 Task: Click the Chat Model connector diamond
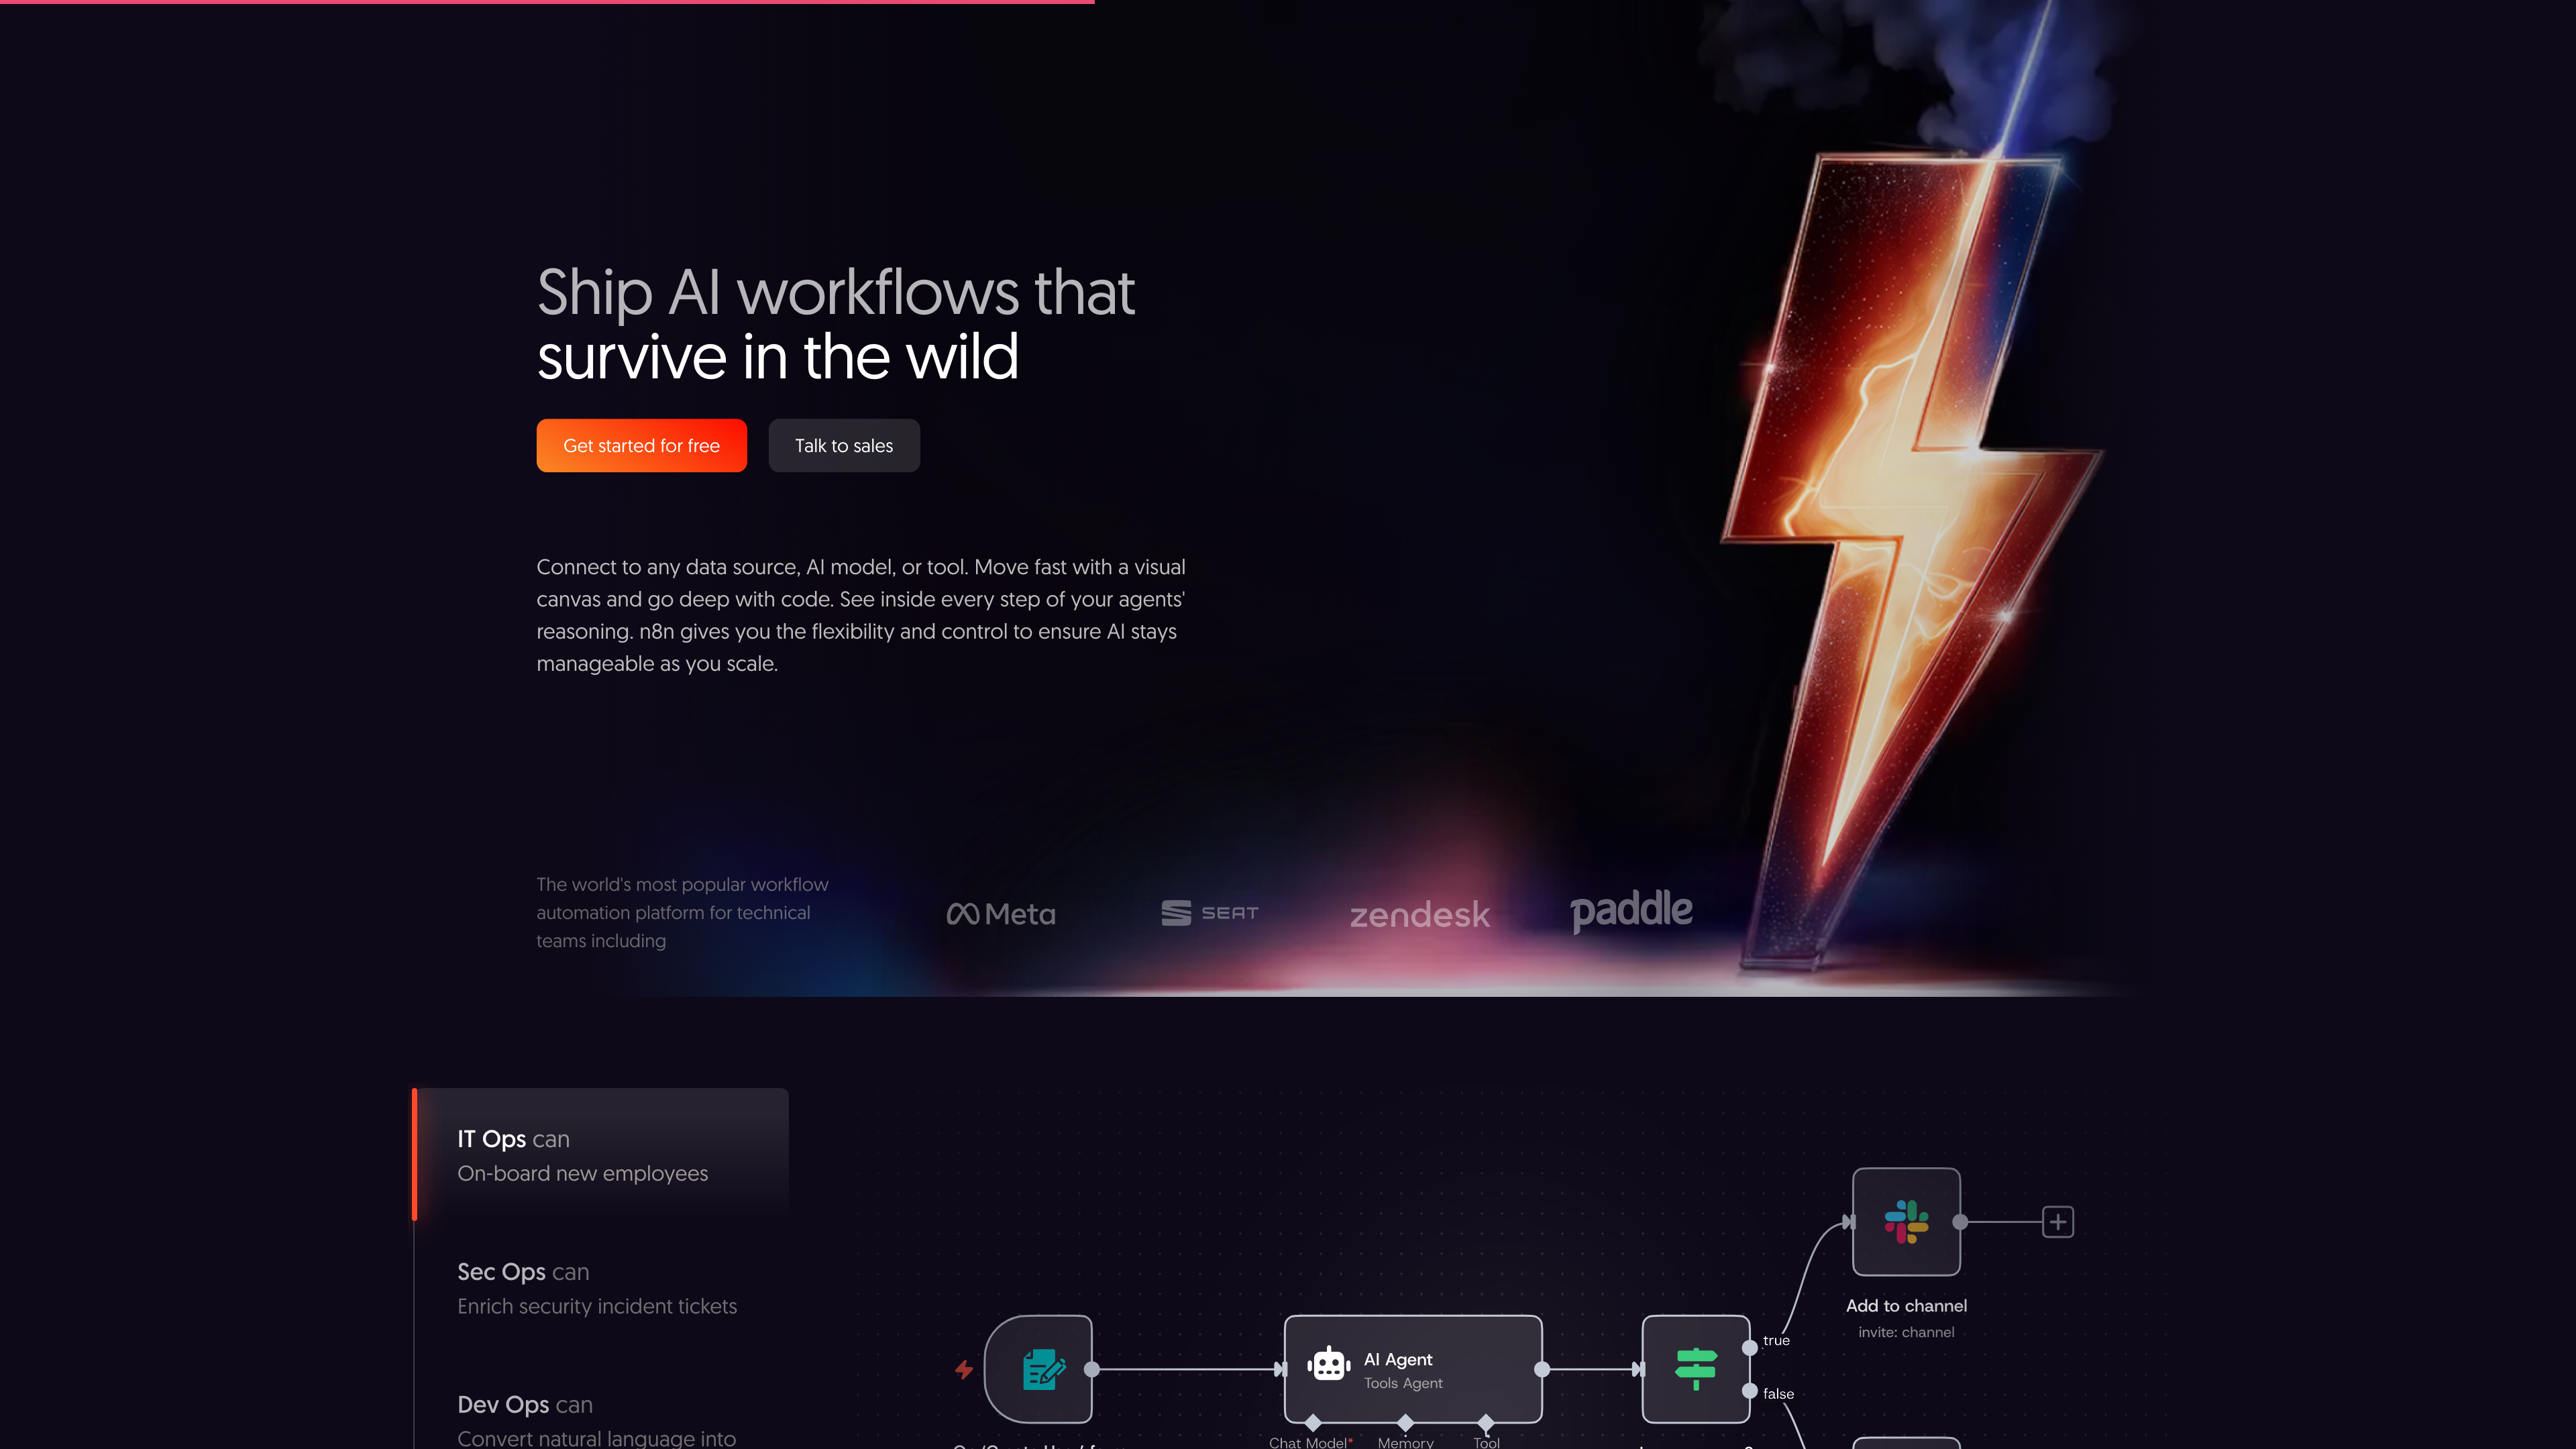(x=1313, y=1422)
